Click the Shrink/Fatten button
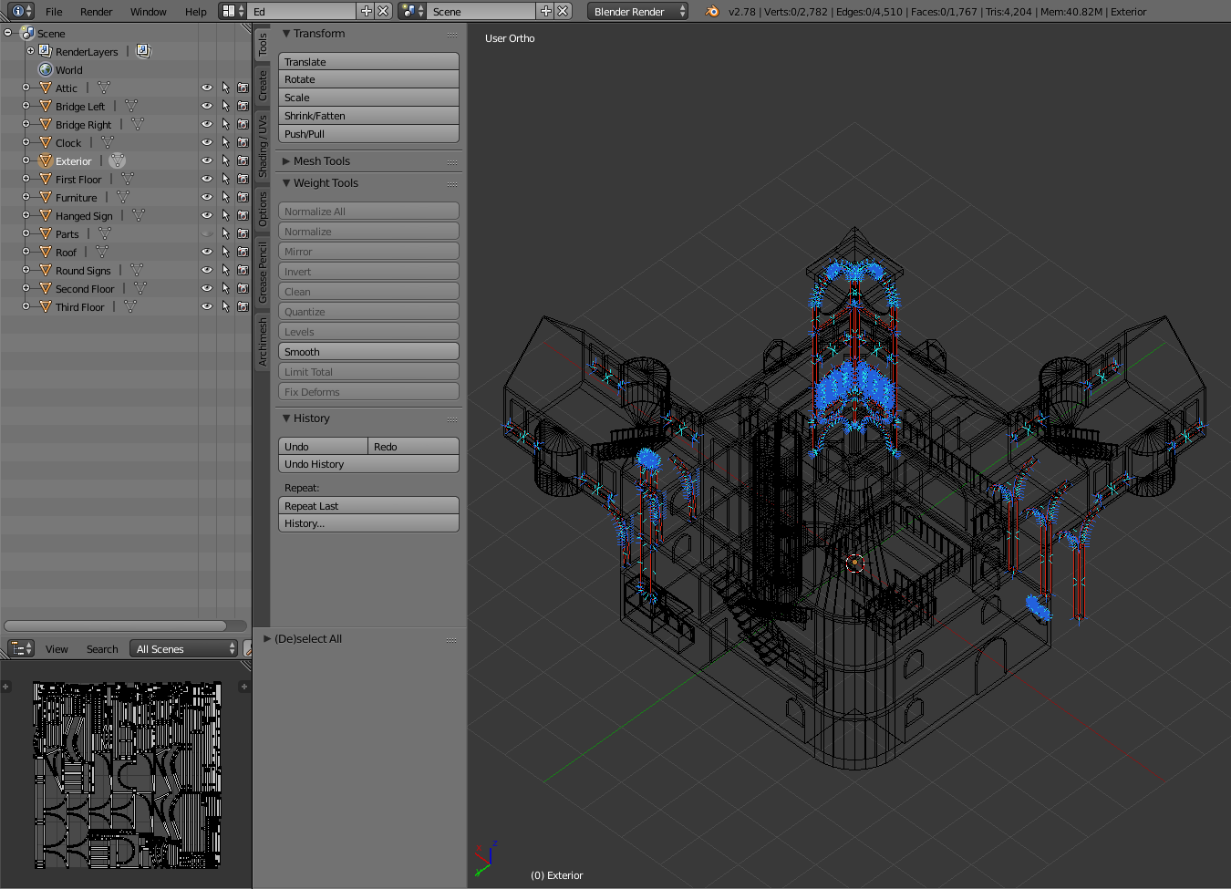Screen dimensions: 1231x889 (x=368, y=116)
